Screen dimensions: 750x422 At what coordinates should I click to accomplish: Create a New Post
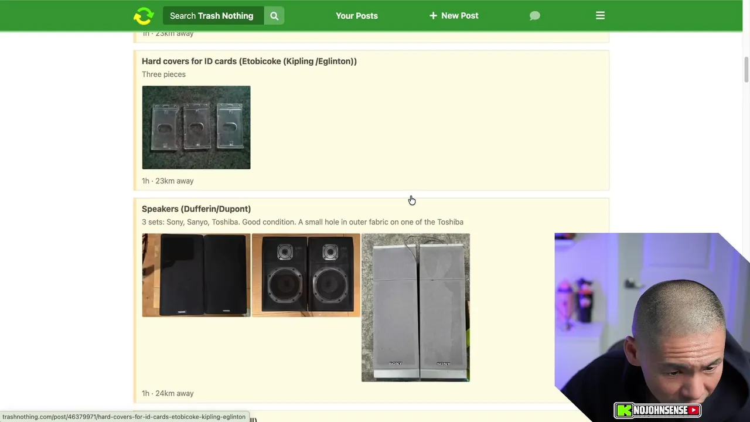coord(454,16)
